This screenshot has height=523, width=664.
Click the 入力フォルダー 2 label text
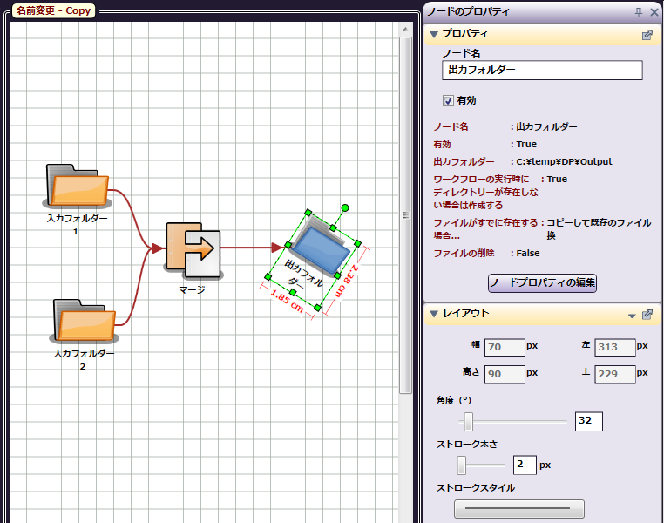tap(84, 359)
